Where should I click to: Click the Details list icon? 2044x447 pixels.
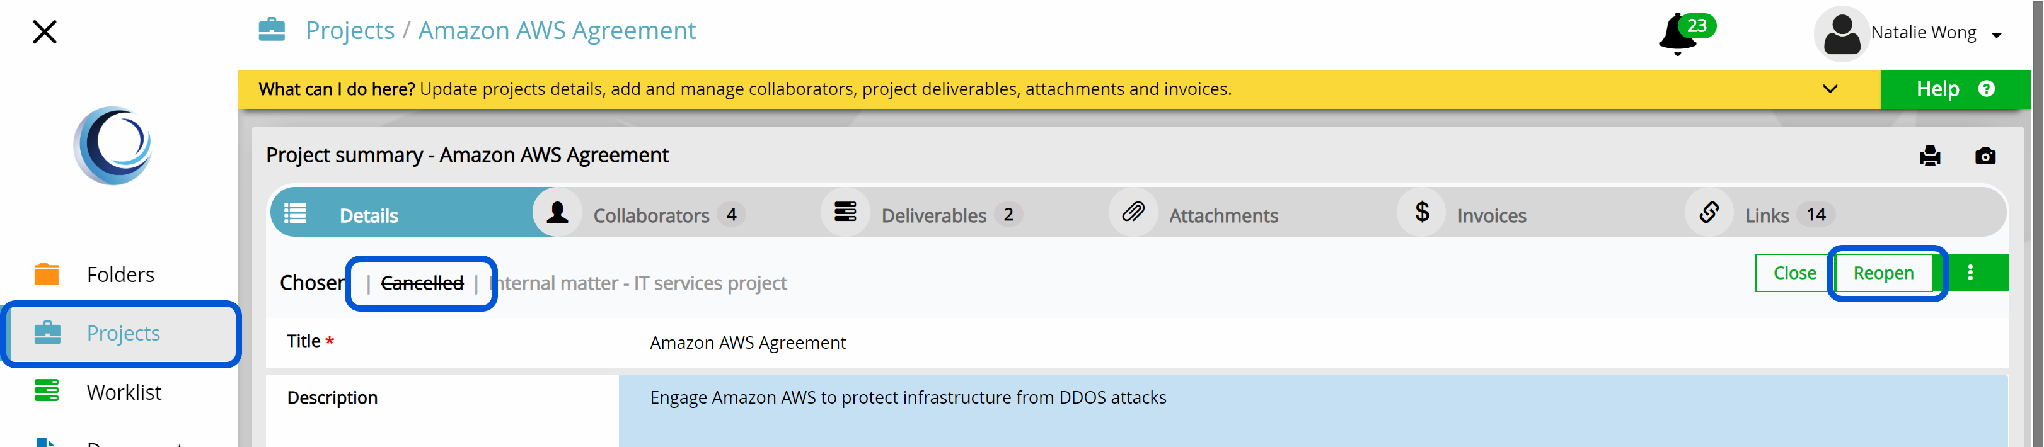295,213
